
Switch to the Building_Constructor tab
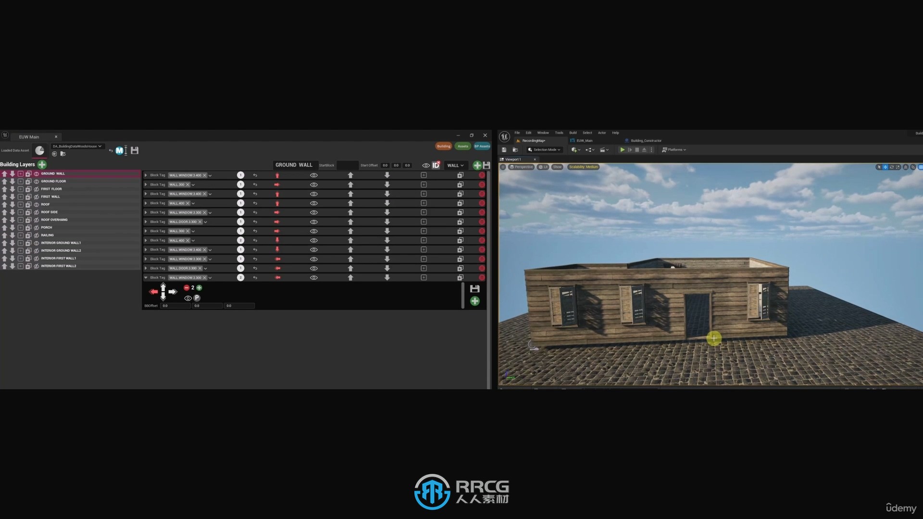point(644,141)
